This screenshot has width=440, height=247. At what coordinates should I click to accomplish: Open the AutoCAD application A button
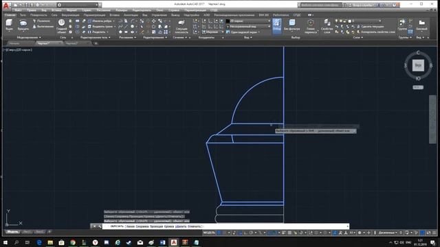point(6,5)
